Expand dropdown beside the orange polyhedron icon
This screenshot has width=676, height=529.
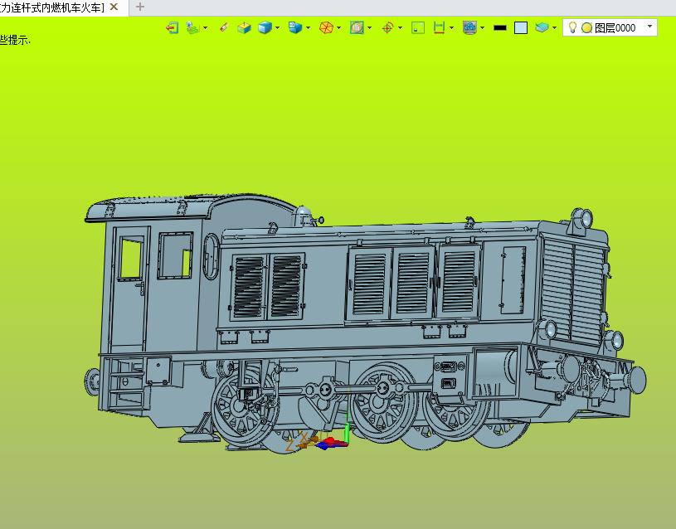pos(339,28)
